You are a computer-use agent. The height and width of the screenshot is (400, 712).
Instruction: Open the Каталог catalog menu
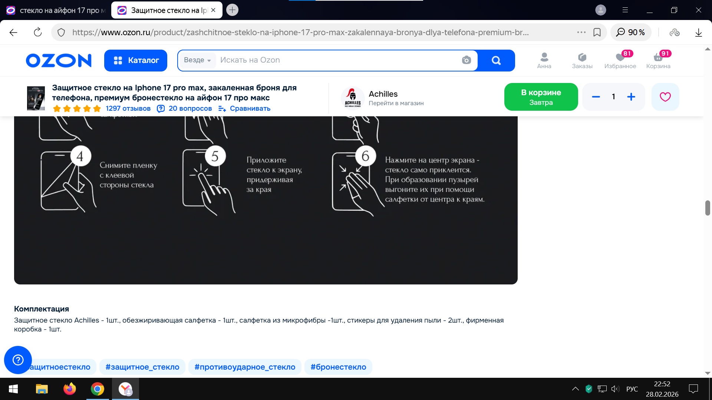click(x=136, y=60)
